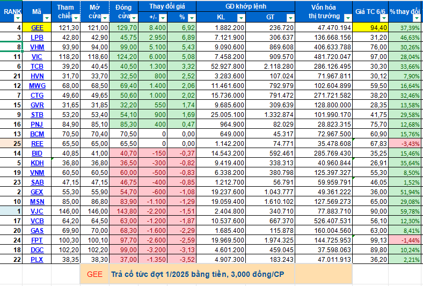
Task: Open the GEE ticker link
Action: (37, 28)
